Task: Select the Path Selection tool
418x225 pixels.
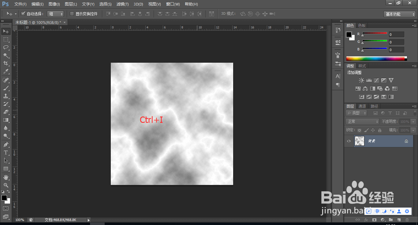Action: (x=6, y=160)
